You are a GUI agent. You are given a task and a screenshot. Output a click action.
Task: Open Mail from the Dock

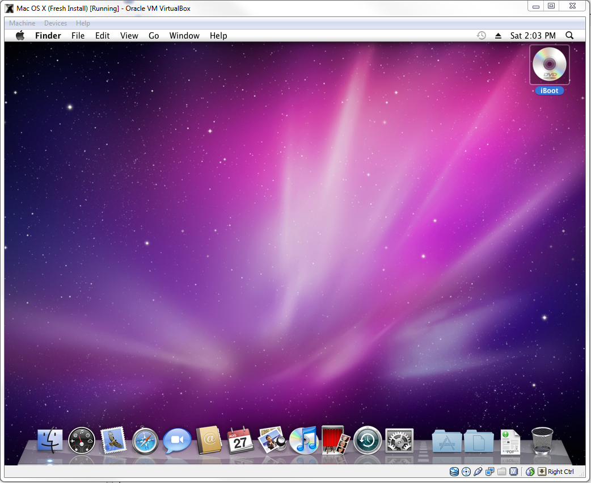[x=113, y=440]
